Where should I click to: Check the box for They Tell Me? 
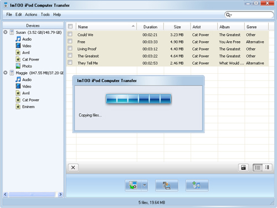(70, 62)
